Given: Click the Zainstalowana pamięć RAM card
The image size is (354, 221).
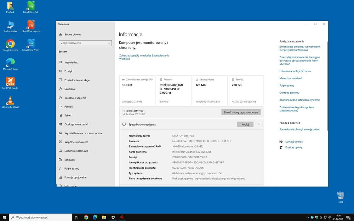Looking at the screenshot, I should [137, 90].
